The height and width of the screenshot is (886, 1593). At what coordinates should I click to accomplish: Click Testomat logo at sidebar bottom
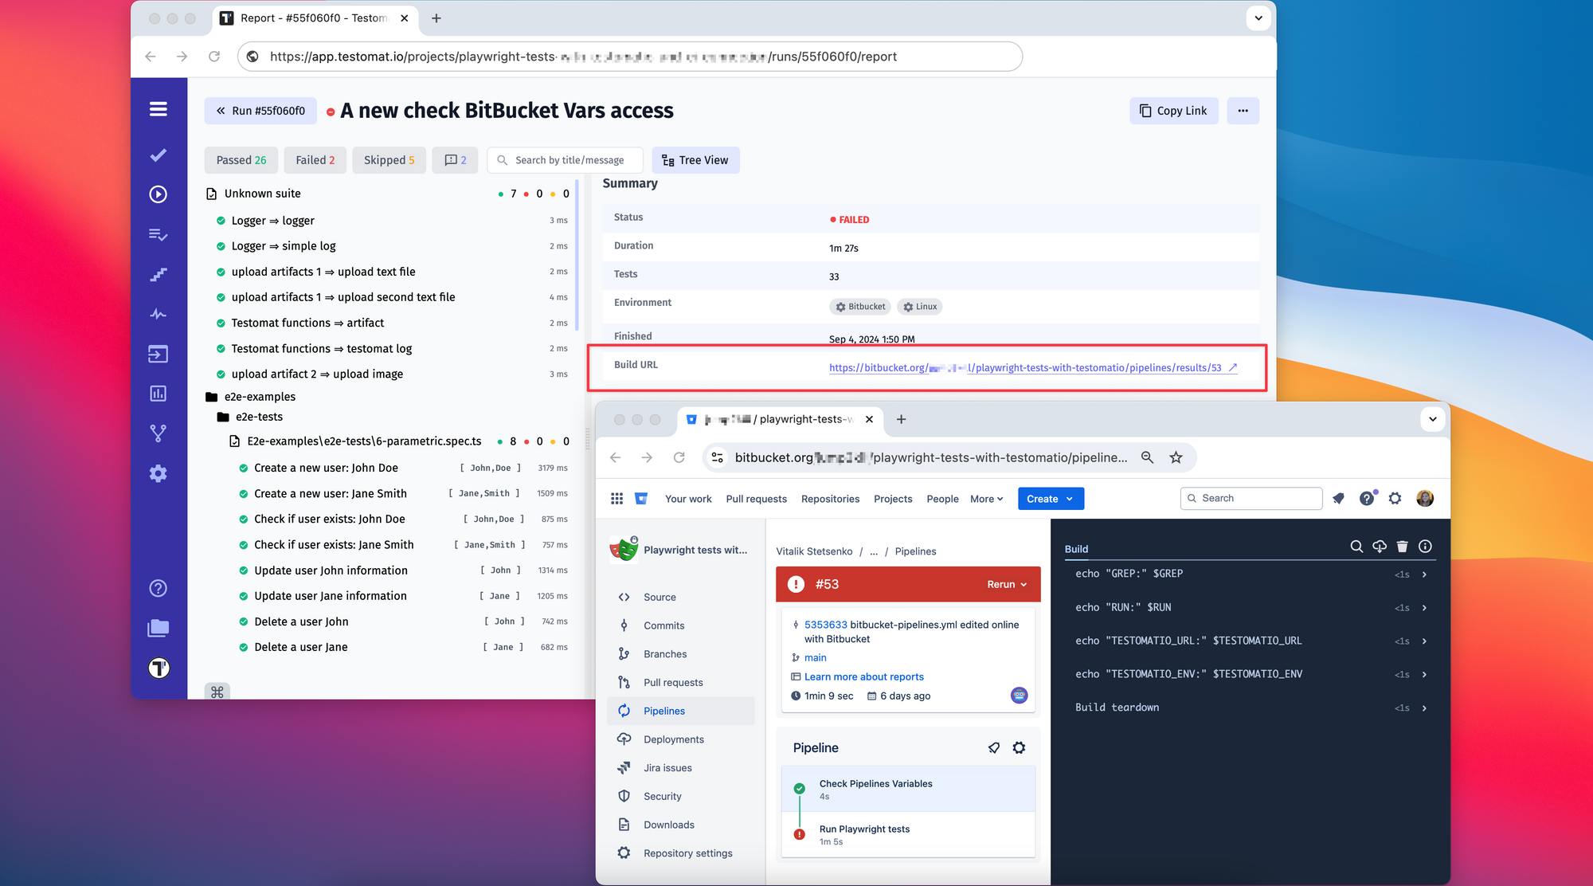tap(159, 668)
